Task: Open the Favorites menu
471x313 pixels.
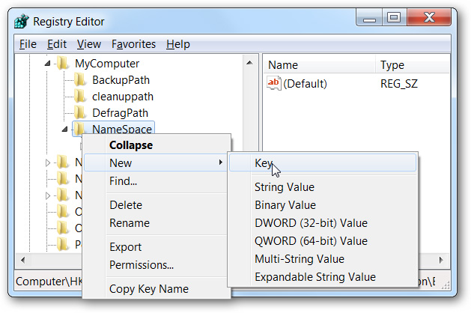Action: point(133,44)
